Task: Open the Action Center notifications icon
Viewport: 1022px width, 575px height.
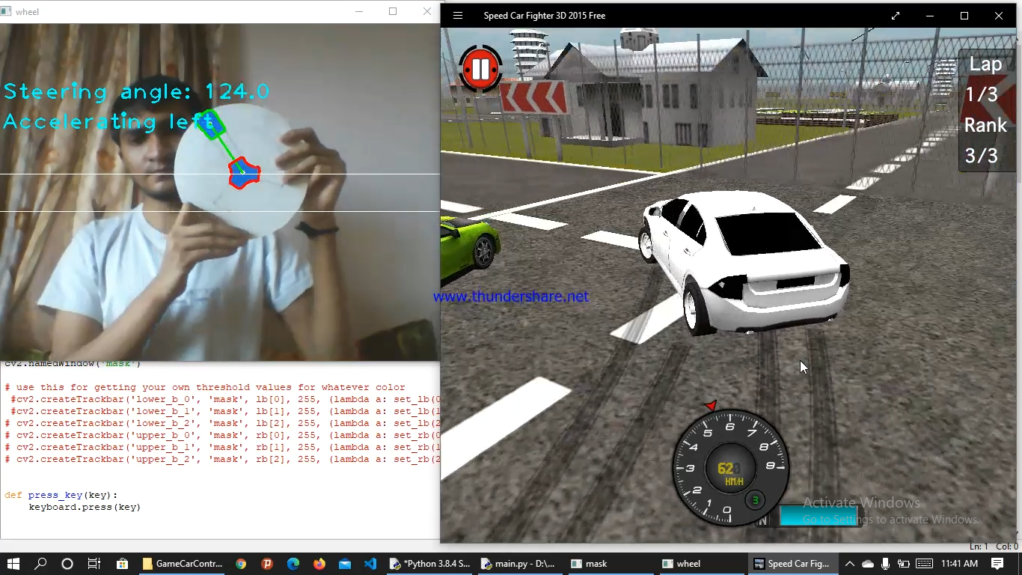Action: tap(997, 564)
